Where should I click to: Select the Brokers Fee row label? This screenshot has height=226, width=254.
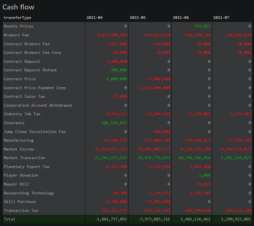(16, 35)
